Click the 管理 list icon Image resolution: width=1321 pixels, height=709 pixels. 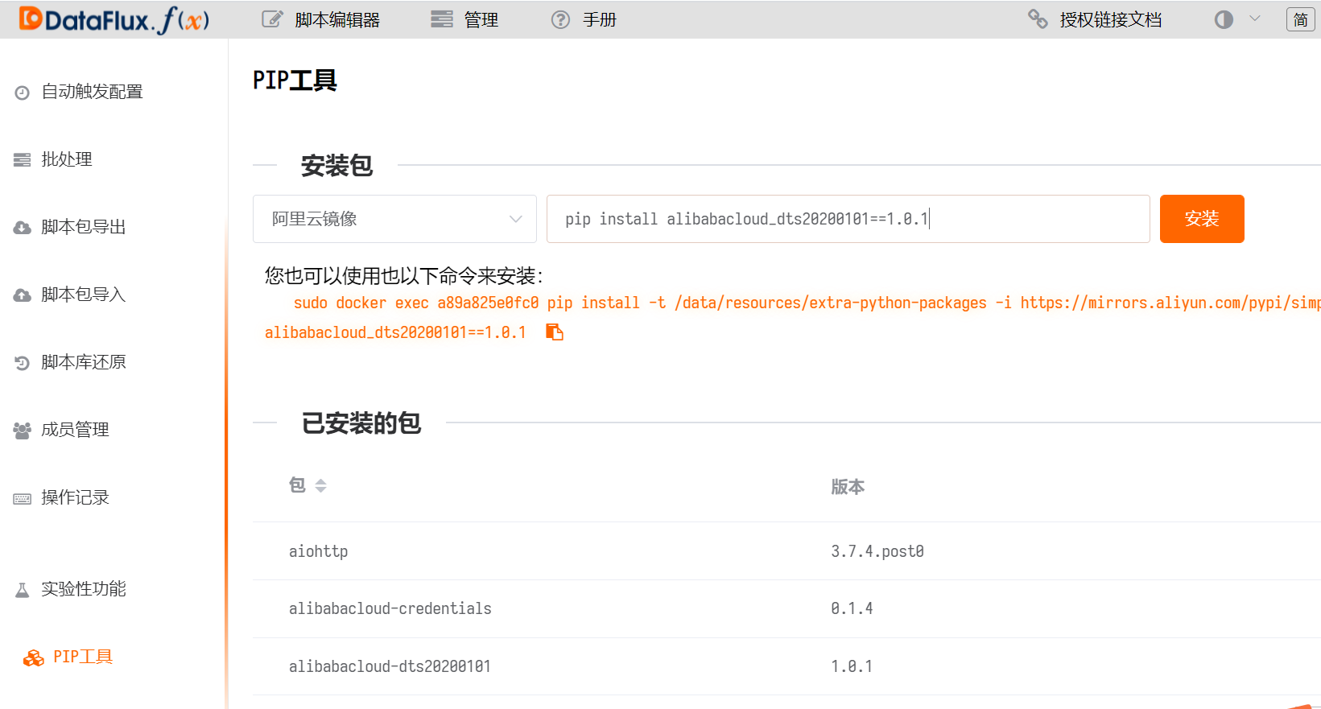coord(441,19)
